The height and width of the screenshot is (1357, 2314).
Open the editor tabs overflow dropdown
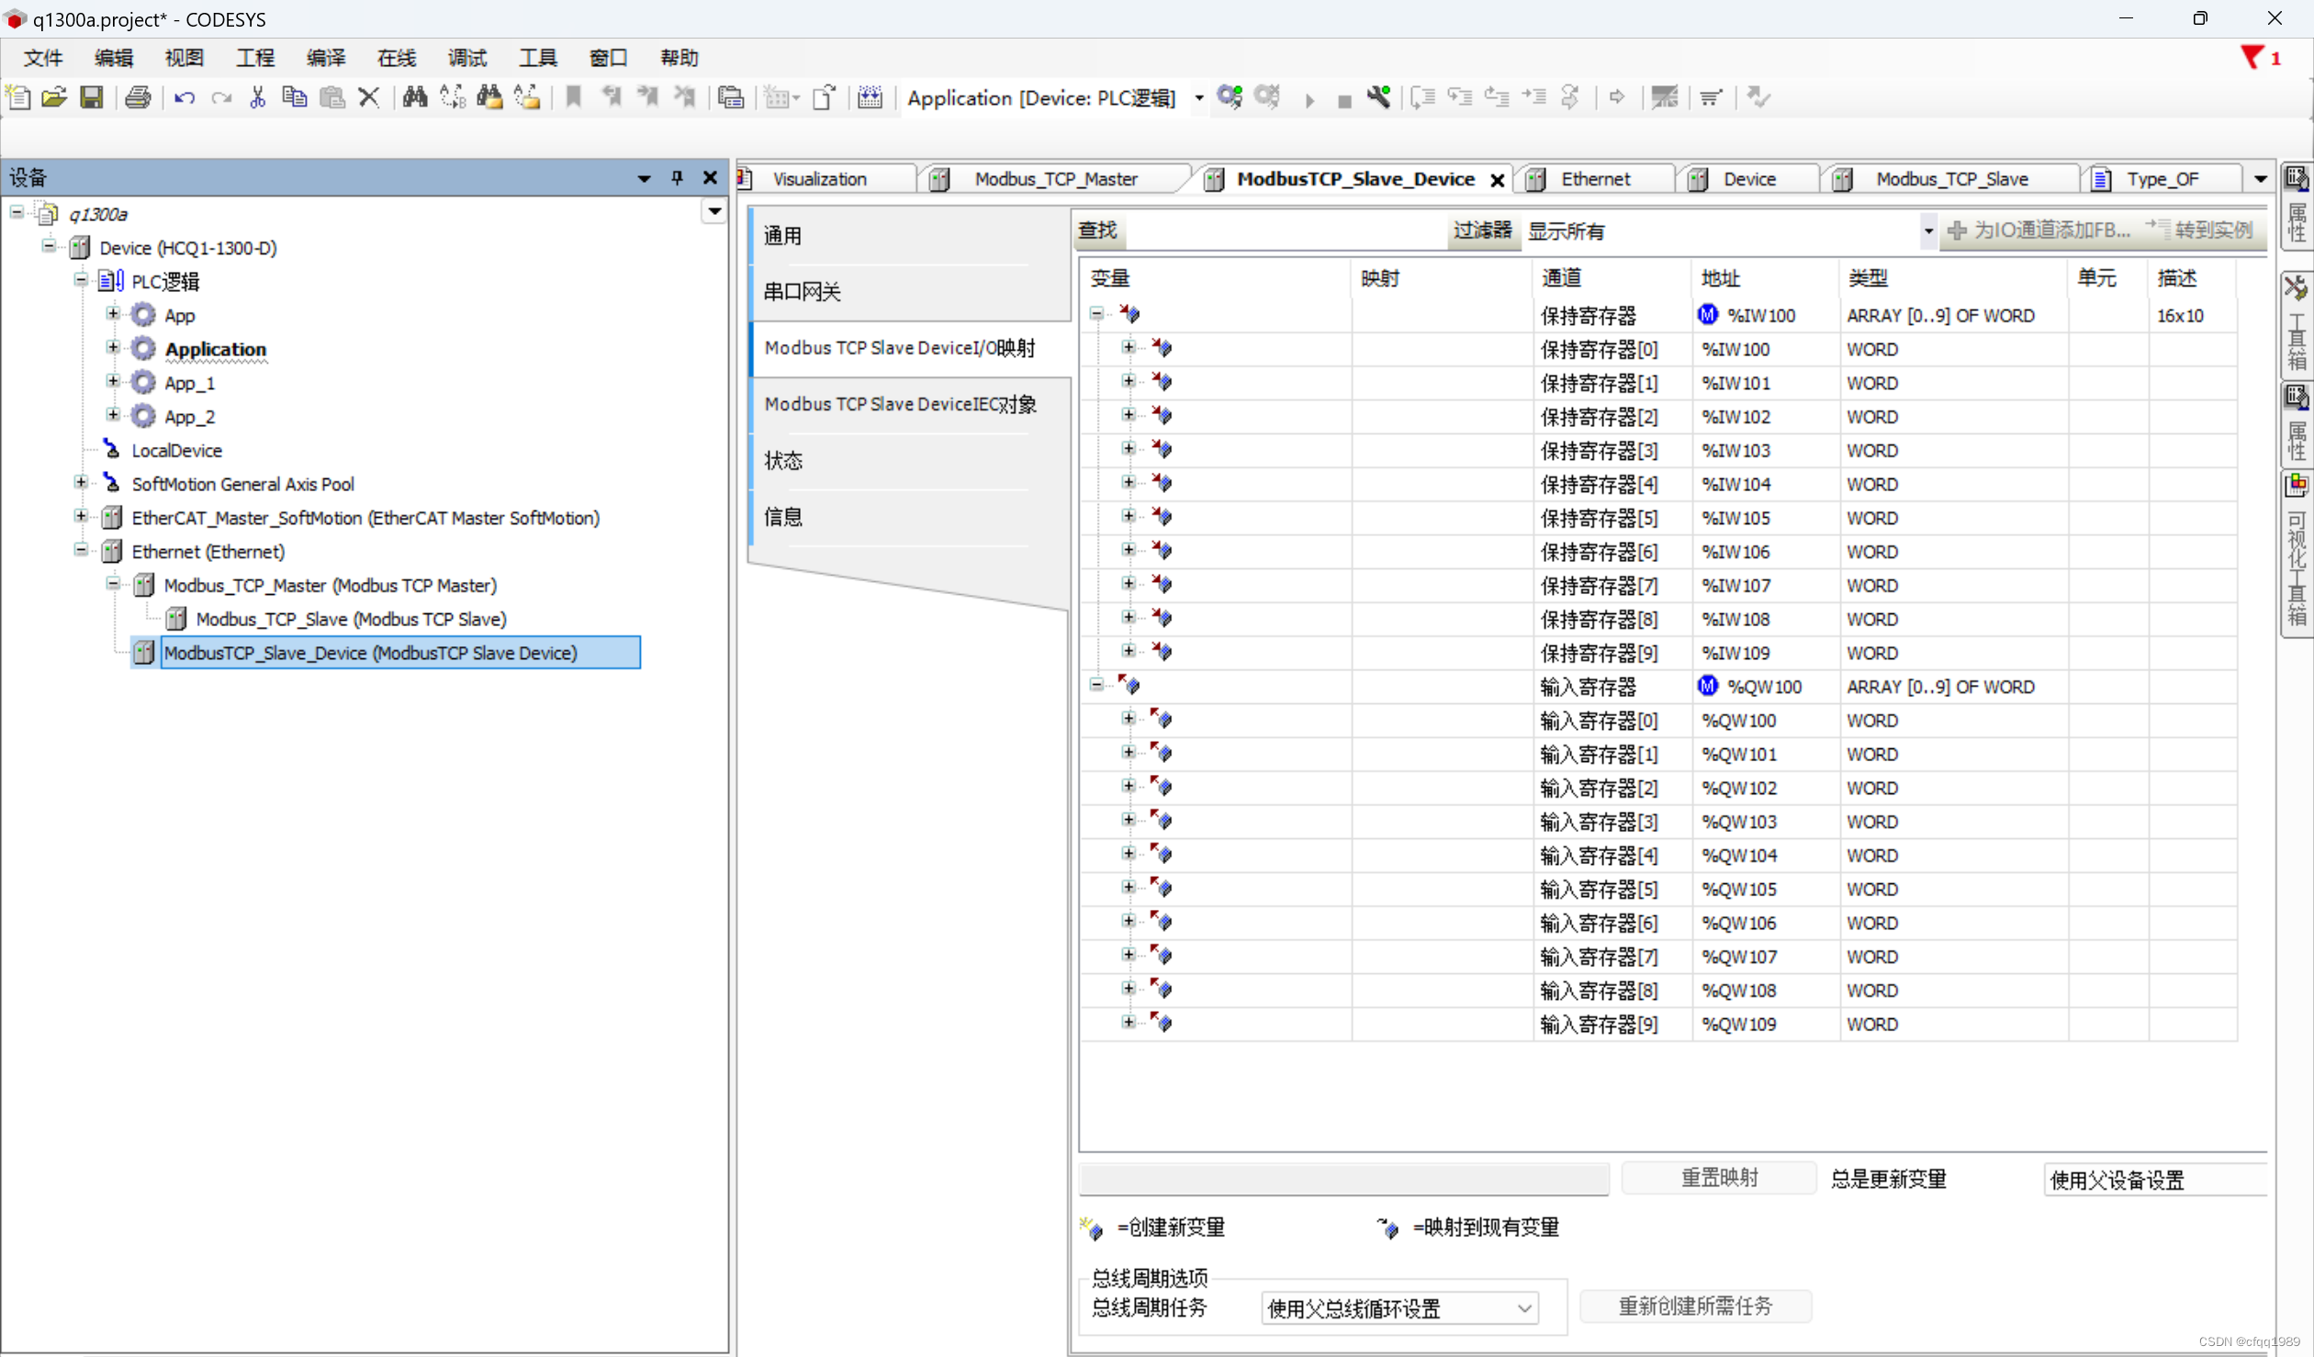(x=2260, y=179)
